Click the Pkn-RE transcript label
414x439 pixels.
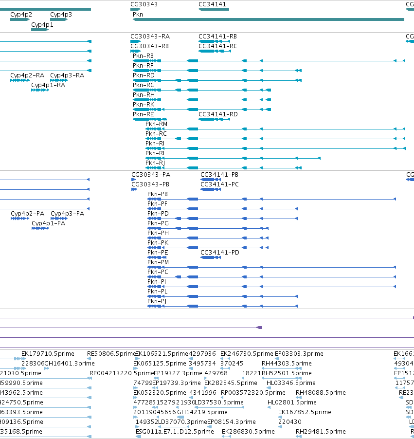[x=144, y=114]
